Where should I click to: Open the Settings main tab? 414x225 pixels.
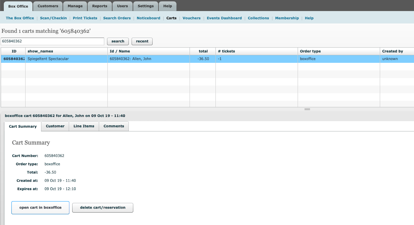tap(146, 6)
